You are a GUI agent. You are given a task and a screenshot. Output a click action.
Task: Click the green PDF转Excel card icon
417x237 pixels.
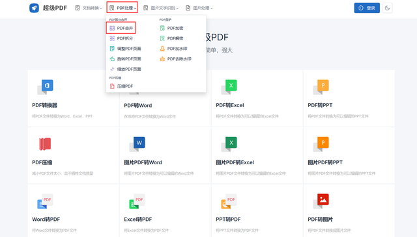point(229,87)
